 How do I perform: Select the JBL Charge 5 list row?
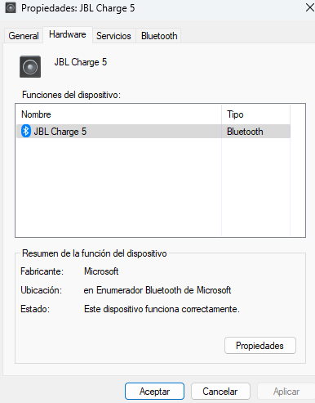pos(153,132)
